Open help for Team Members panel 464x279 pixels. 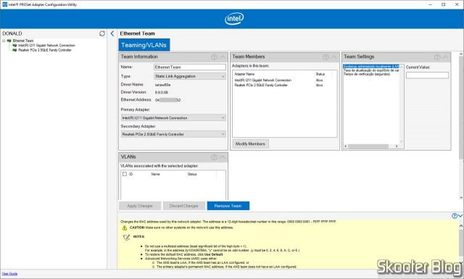tap(326, 57)
